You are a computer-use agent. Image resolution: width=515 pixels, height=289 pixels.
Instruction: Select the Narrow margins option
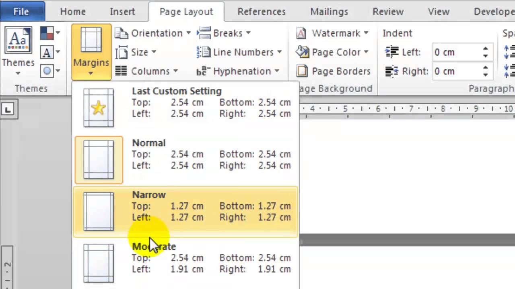click(185, 212)
